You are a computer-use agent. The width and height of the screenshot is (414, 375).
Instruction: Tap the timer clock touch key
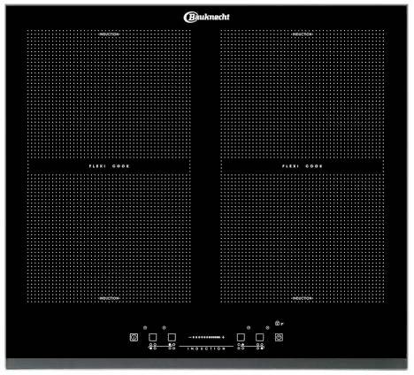click(279, 337)
